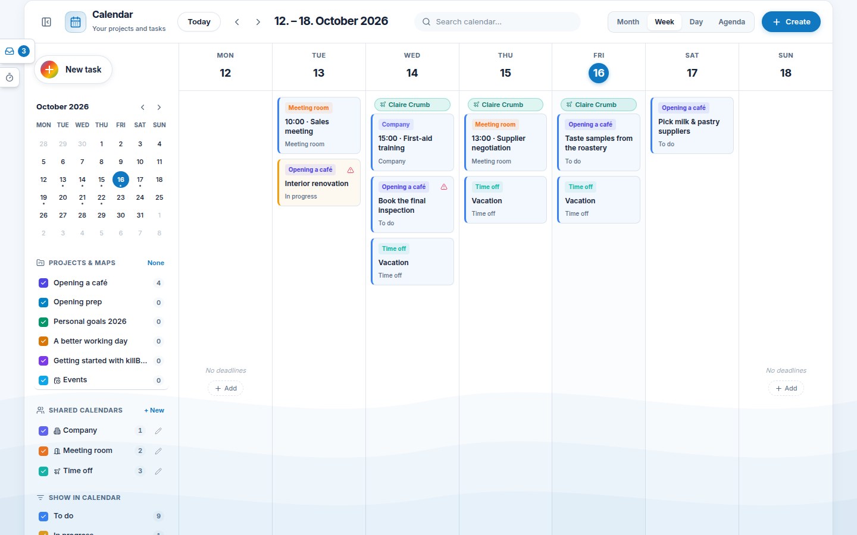
Task: Edit the Company shared calendar pencil
Action: pyautogui.click(x=158, y=431)
